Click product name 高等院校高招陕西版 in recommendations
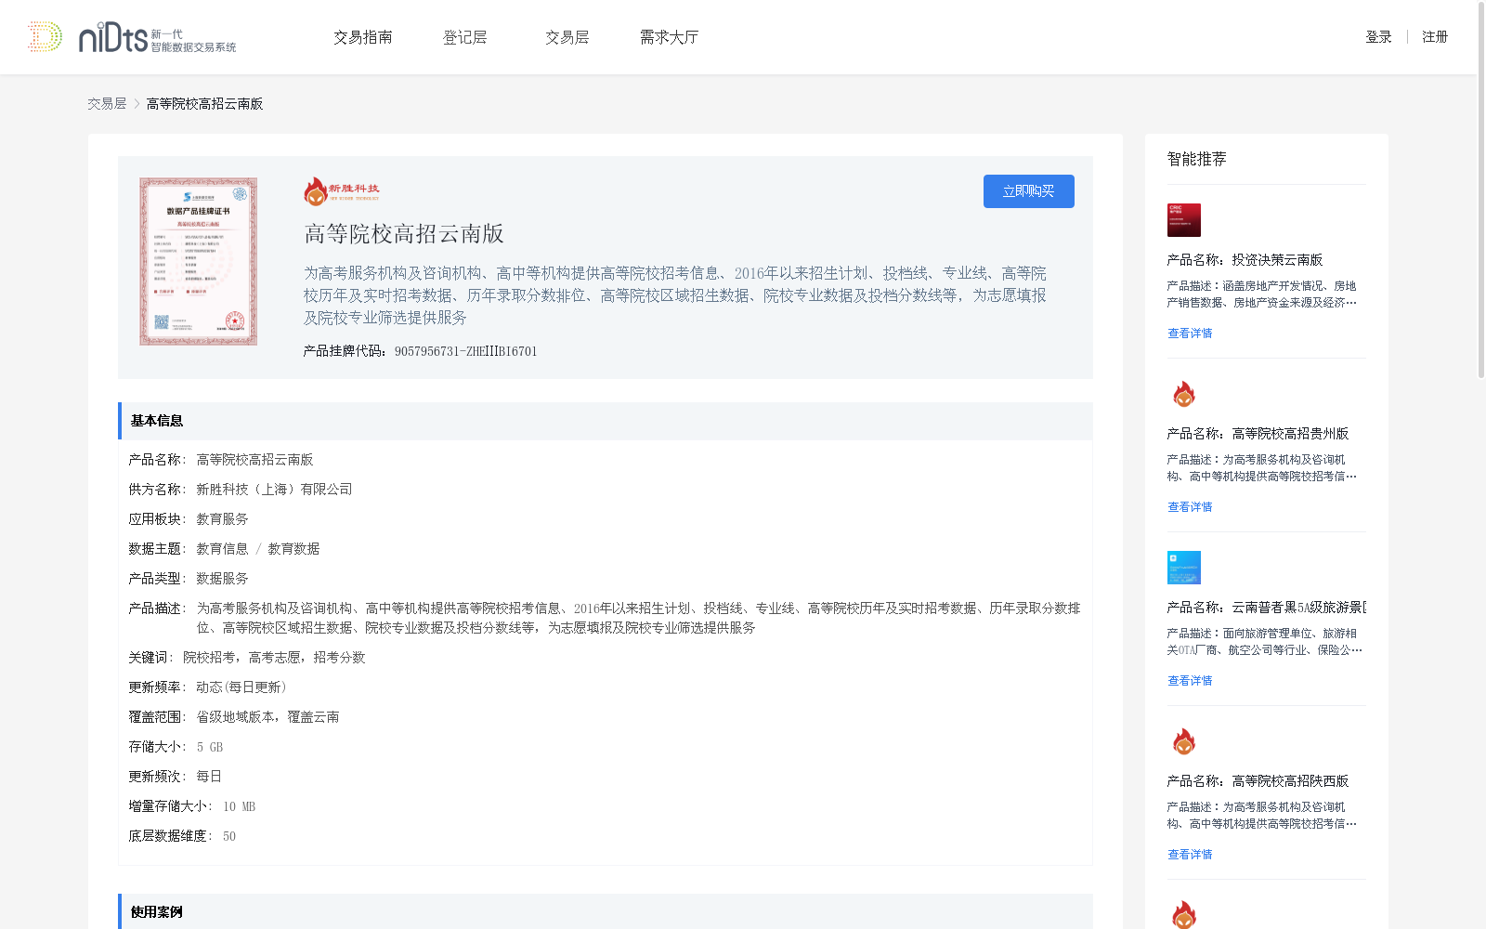 tap(1290, 781)
